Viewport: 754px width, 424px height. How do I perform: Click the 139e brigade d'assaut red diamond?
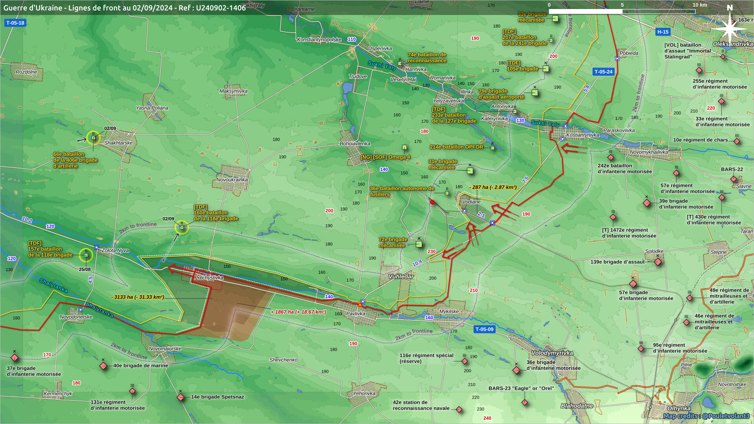[x=658, y=262]
